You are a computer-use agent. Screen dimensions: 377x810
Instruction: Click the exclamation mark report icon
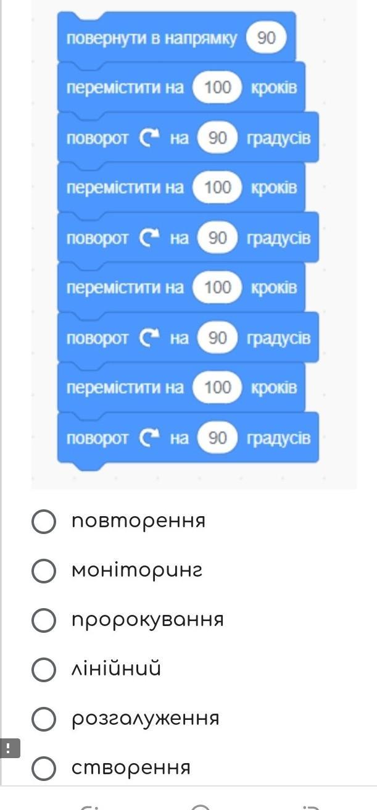pyautogui.click(x=9, y=748)
